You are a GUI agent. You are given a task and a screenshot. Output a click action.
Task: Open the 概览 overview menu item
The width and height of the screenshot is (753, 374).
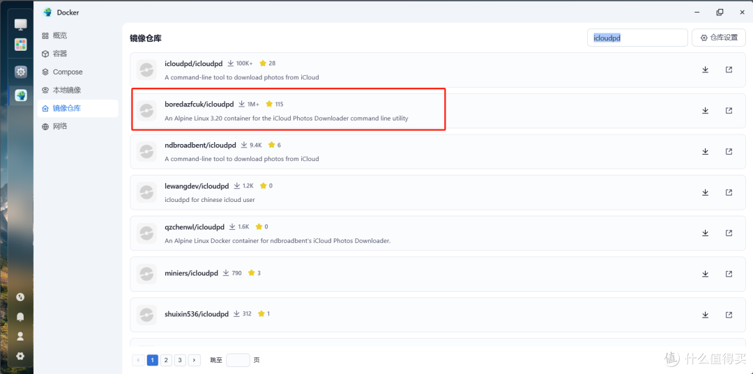point(78,36)
